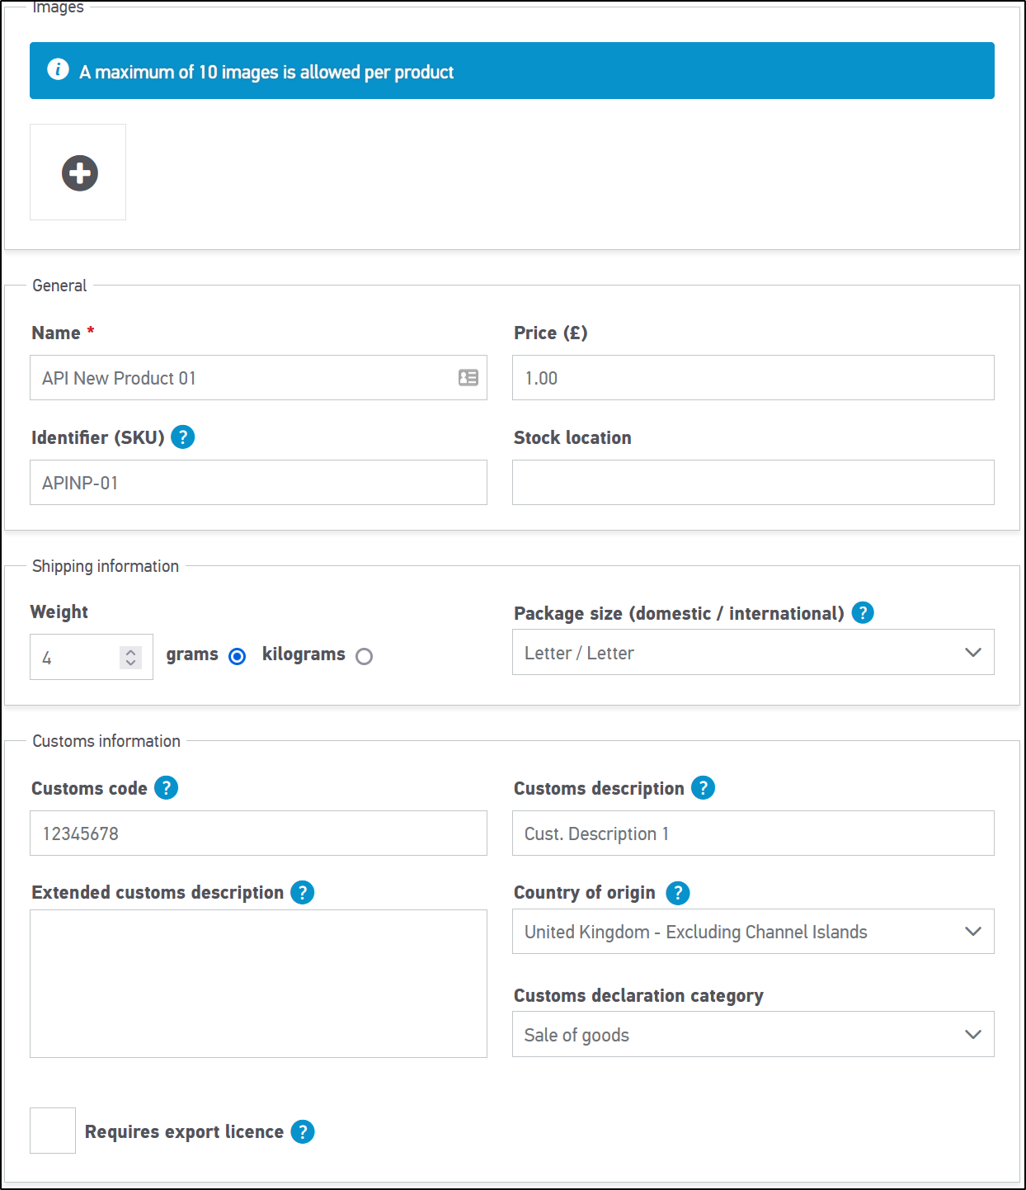Focus the Stock location field
Viewport: 1026px width, 1190px height.
752,483
